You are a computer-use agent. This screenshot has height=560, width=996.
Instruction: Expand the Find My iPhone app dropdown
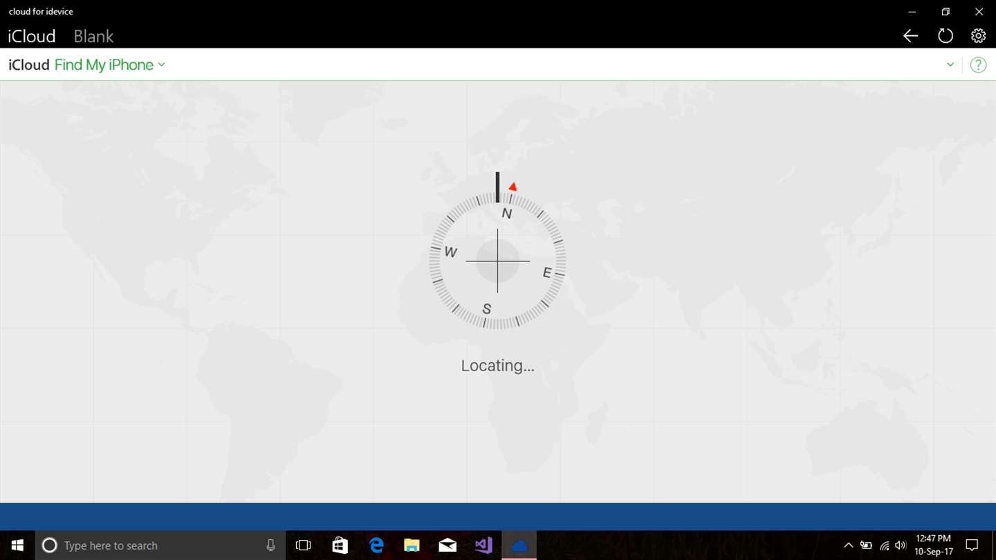coord(110,65)
